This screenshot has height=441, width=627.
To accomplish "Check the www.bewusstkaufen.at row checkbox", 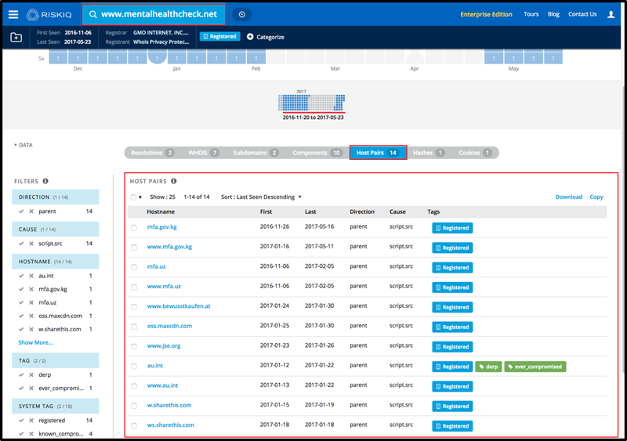I will click(x=134, y=306).
